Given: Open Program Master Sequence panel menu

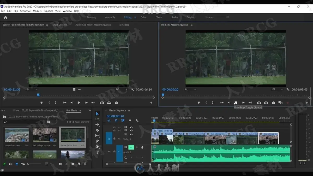Looking at the screenshot, I should click(191, 25).
